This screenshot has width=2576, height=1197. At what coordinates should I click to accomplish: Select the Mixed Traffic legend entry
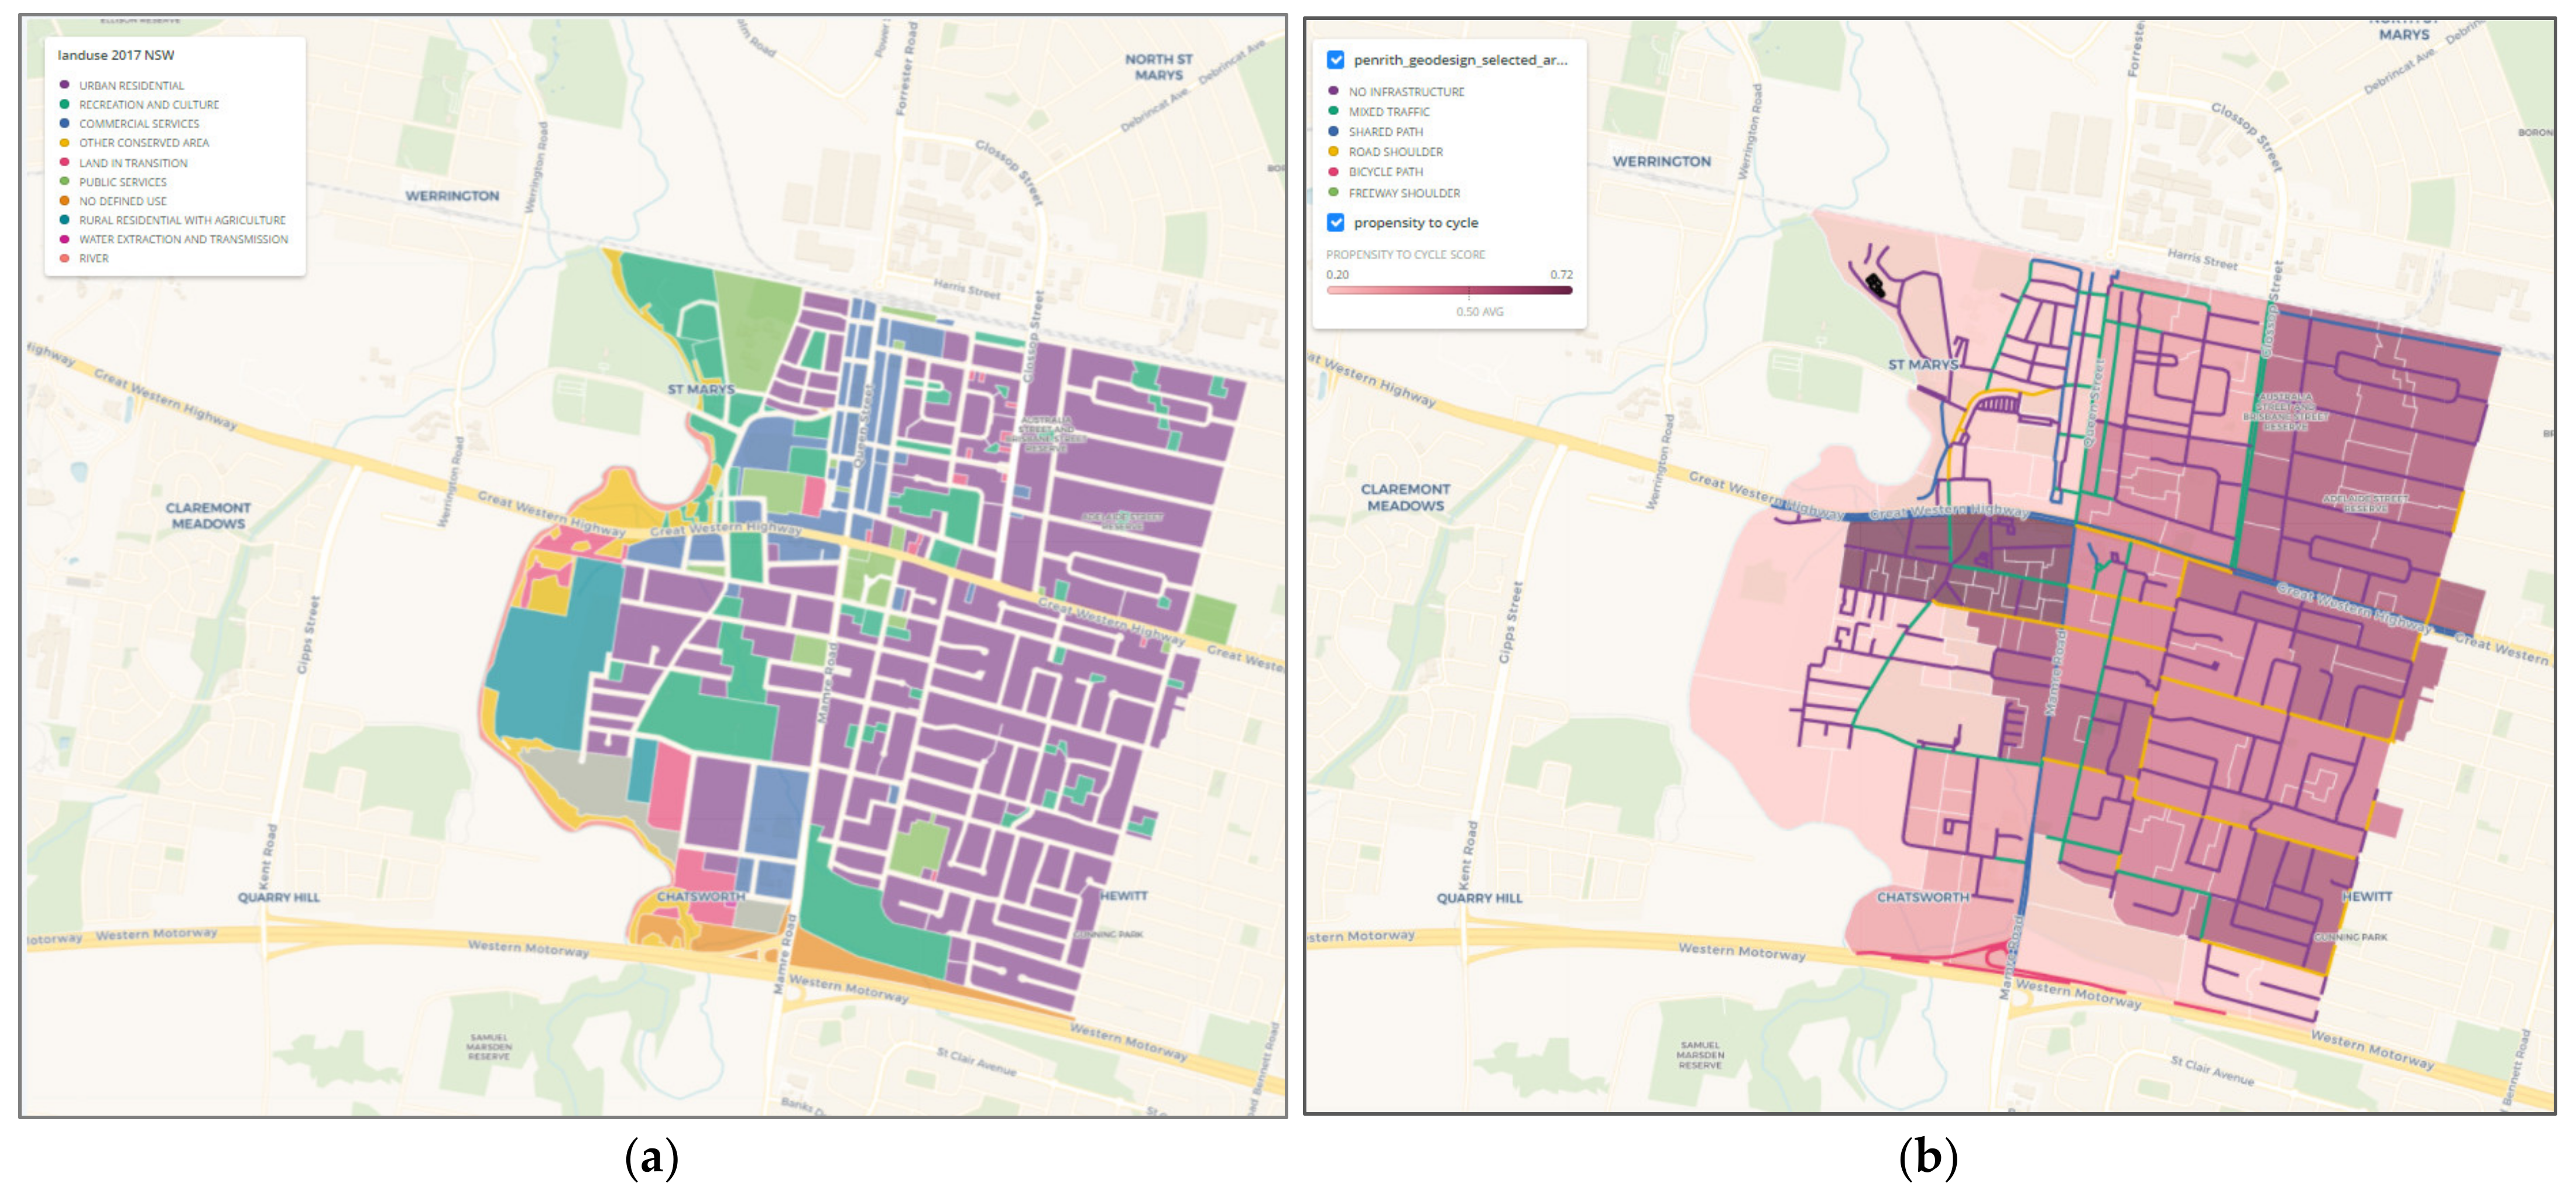(1388, 112)
